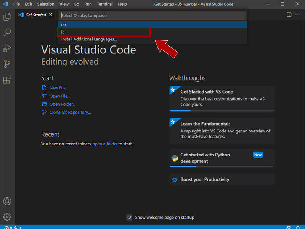Image resolution: width=305 pixels, height=229 pixels.
Task: Click the Clone Git Repository link
Action: pyautogui.click(x=70, y=112)
